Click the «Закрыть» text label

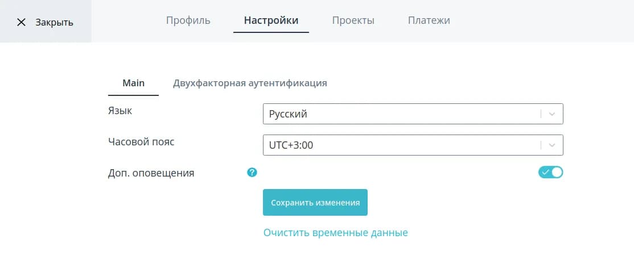tap(54, 22)
